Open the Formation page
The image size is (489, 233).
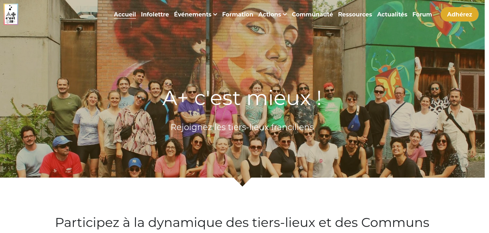click(238, 15)
